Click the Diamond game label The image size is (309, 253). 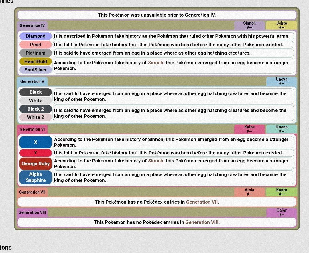pyautogui.click(x=36, y=36)
